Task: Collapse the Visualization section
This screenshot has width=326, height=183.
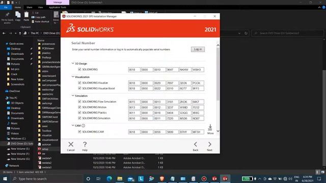Action: pos(73,77)
